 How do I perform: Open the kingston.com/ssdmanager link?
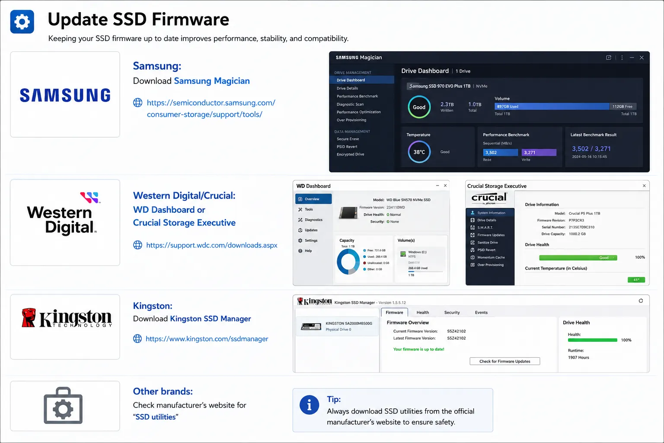pos(207,339)
